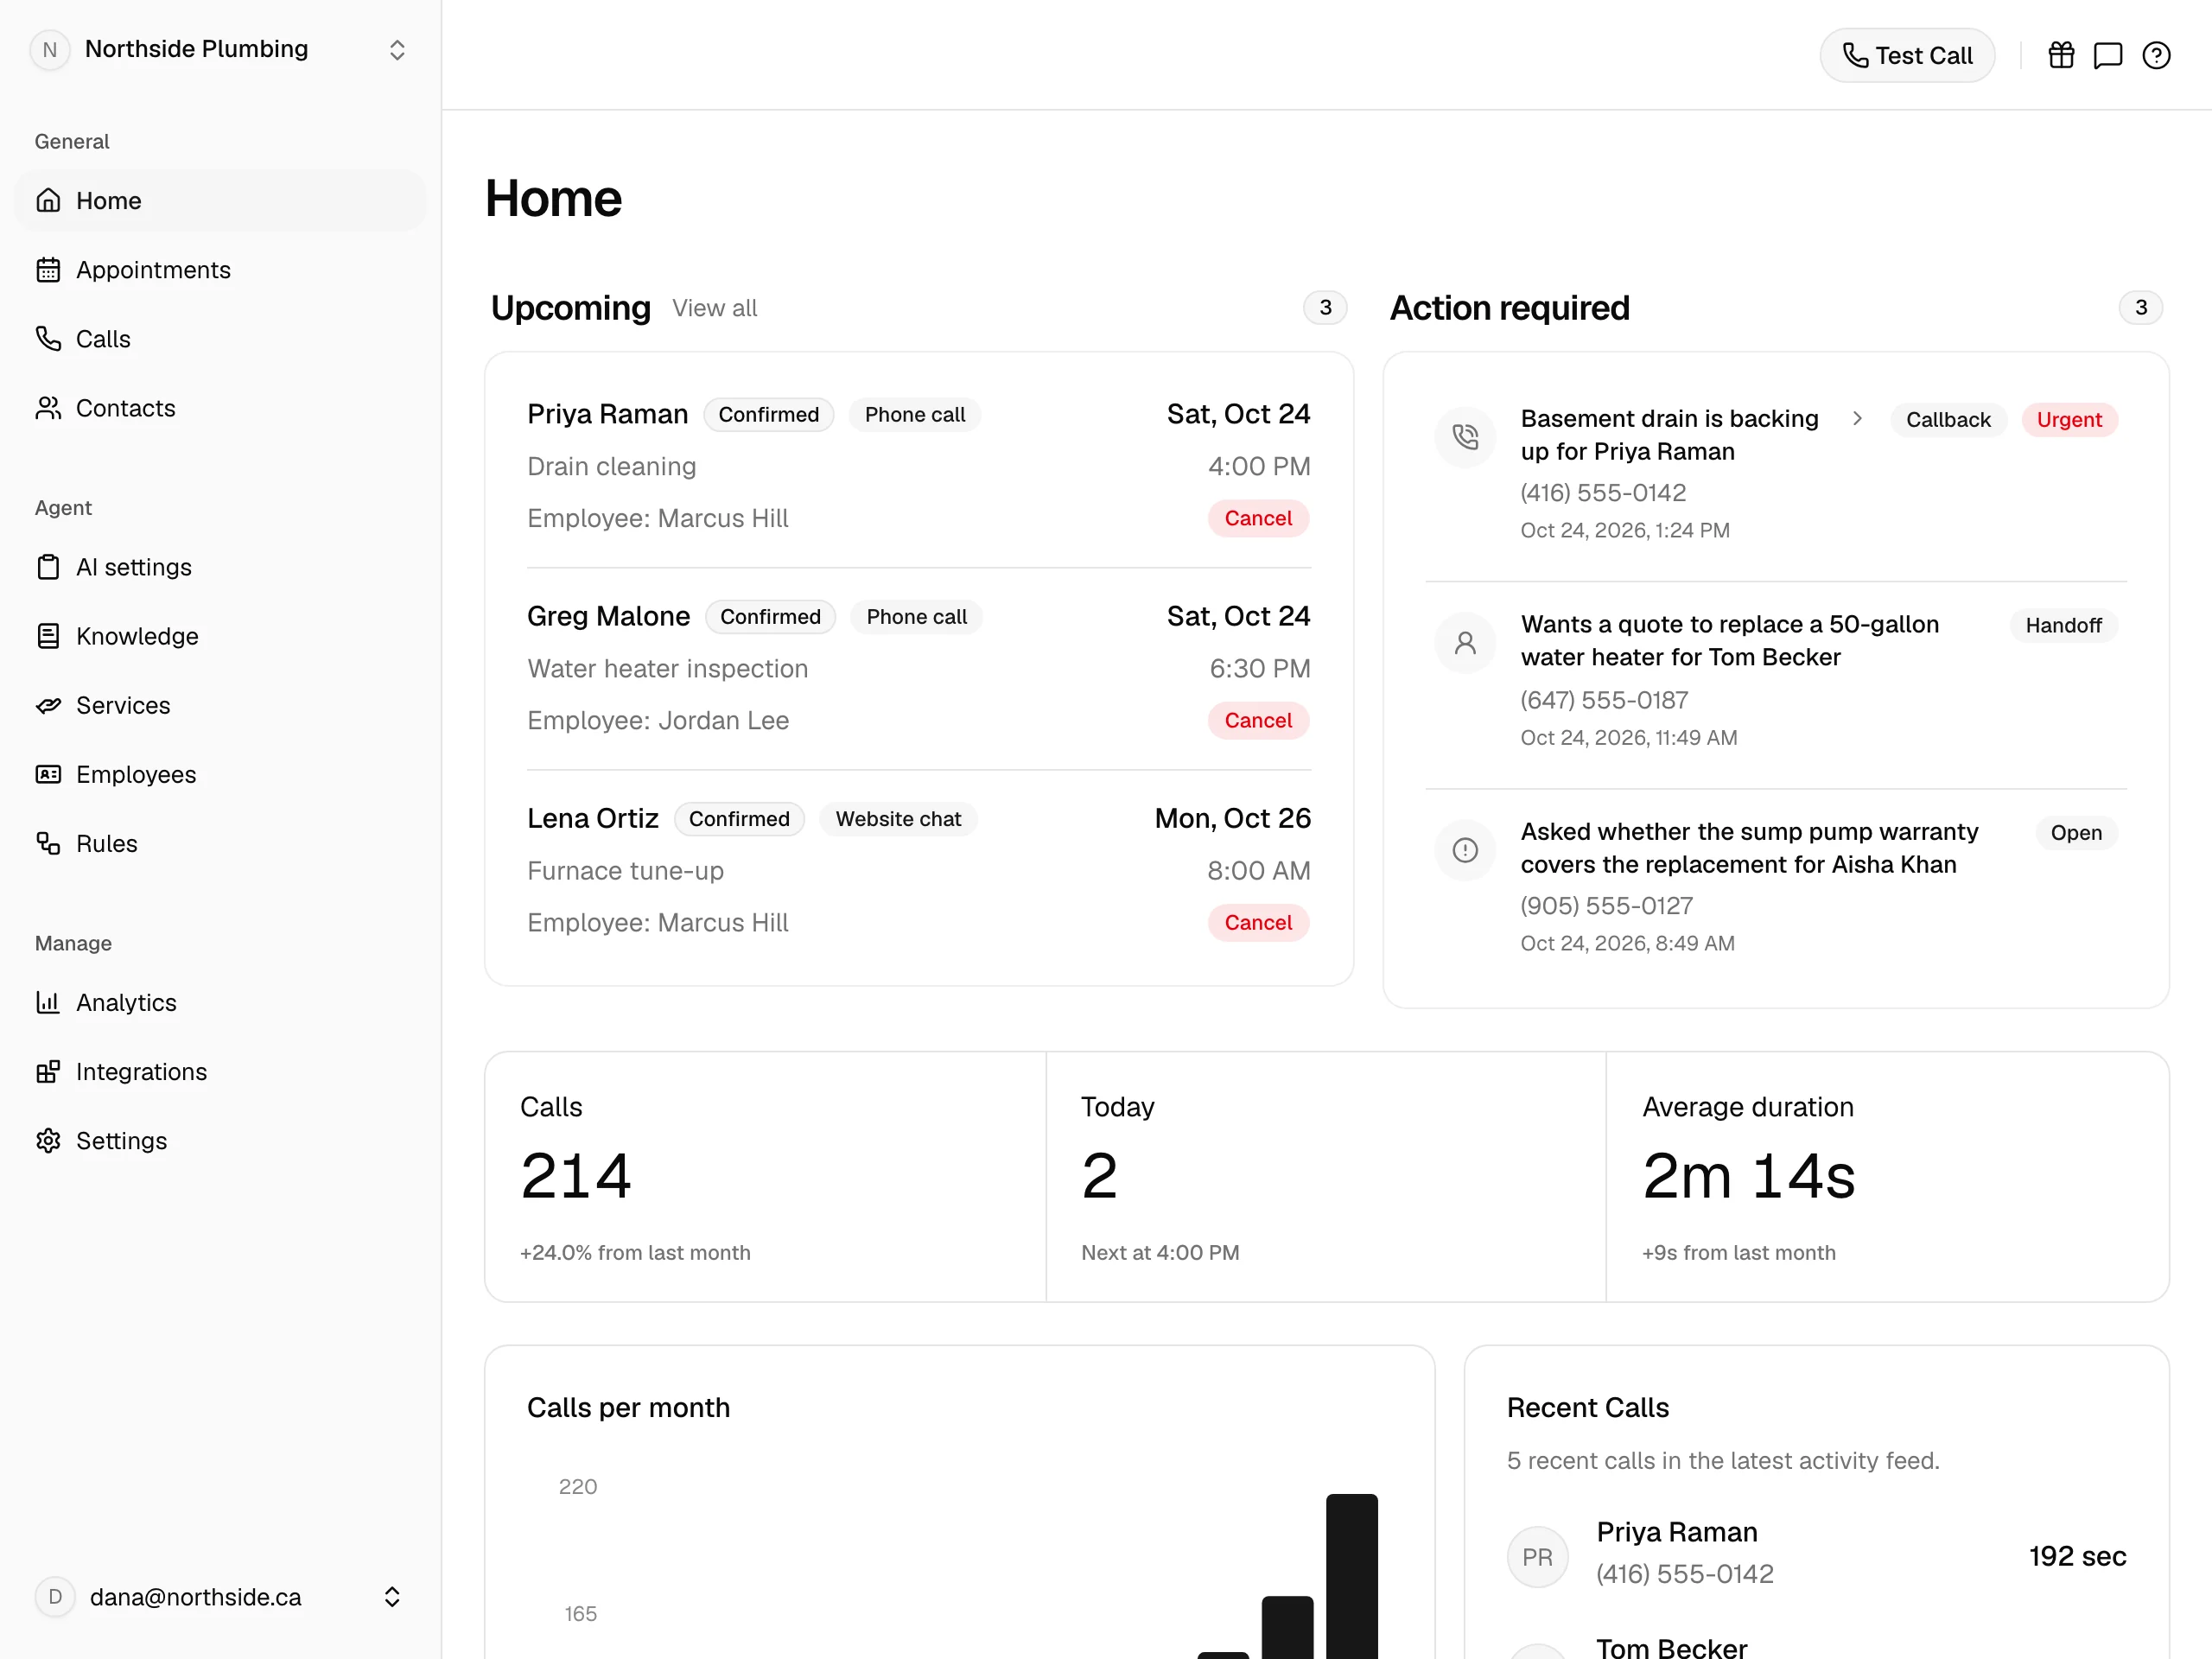The width and height of the screenshot is (2212, 1659).
Task: Click View all upcoming appointments
Action: click(x=714, y=308)
